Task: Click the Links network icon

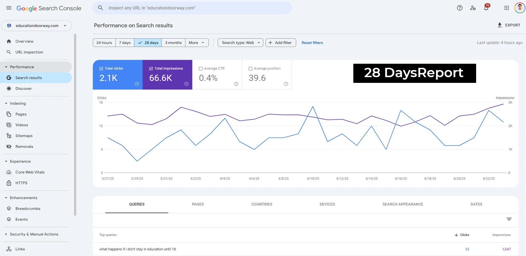Action: click(x=9, y=249)
